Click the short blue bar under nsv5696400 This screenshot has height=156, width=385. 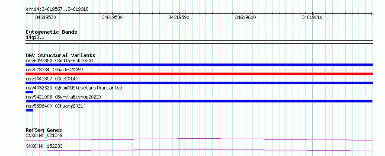29,110
